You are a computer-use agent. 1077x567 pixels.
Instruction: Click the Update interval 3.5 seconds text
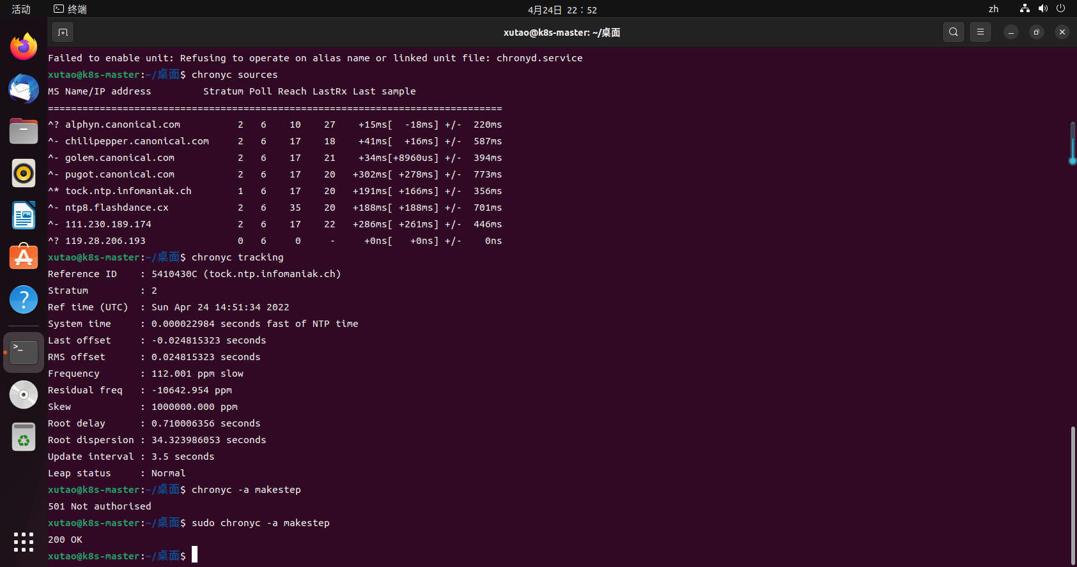point(183,457)
